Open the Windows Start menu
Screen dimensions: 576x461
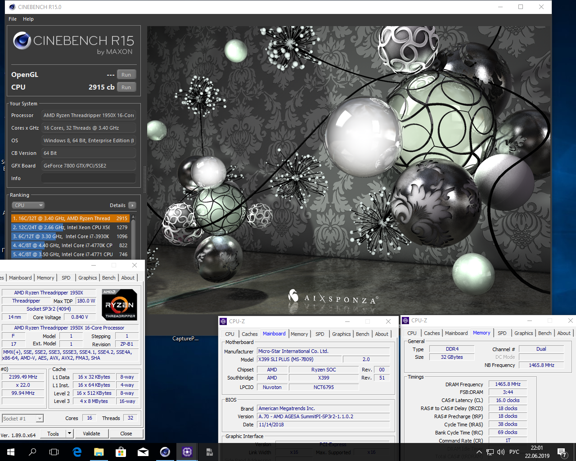click(11, 452)
